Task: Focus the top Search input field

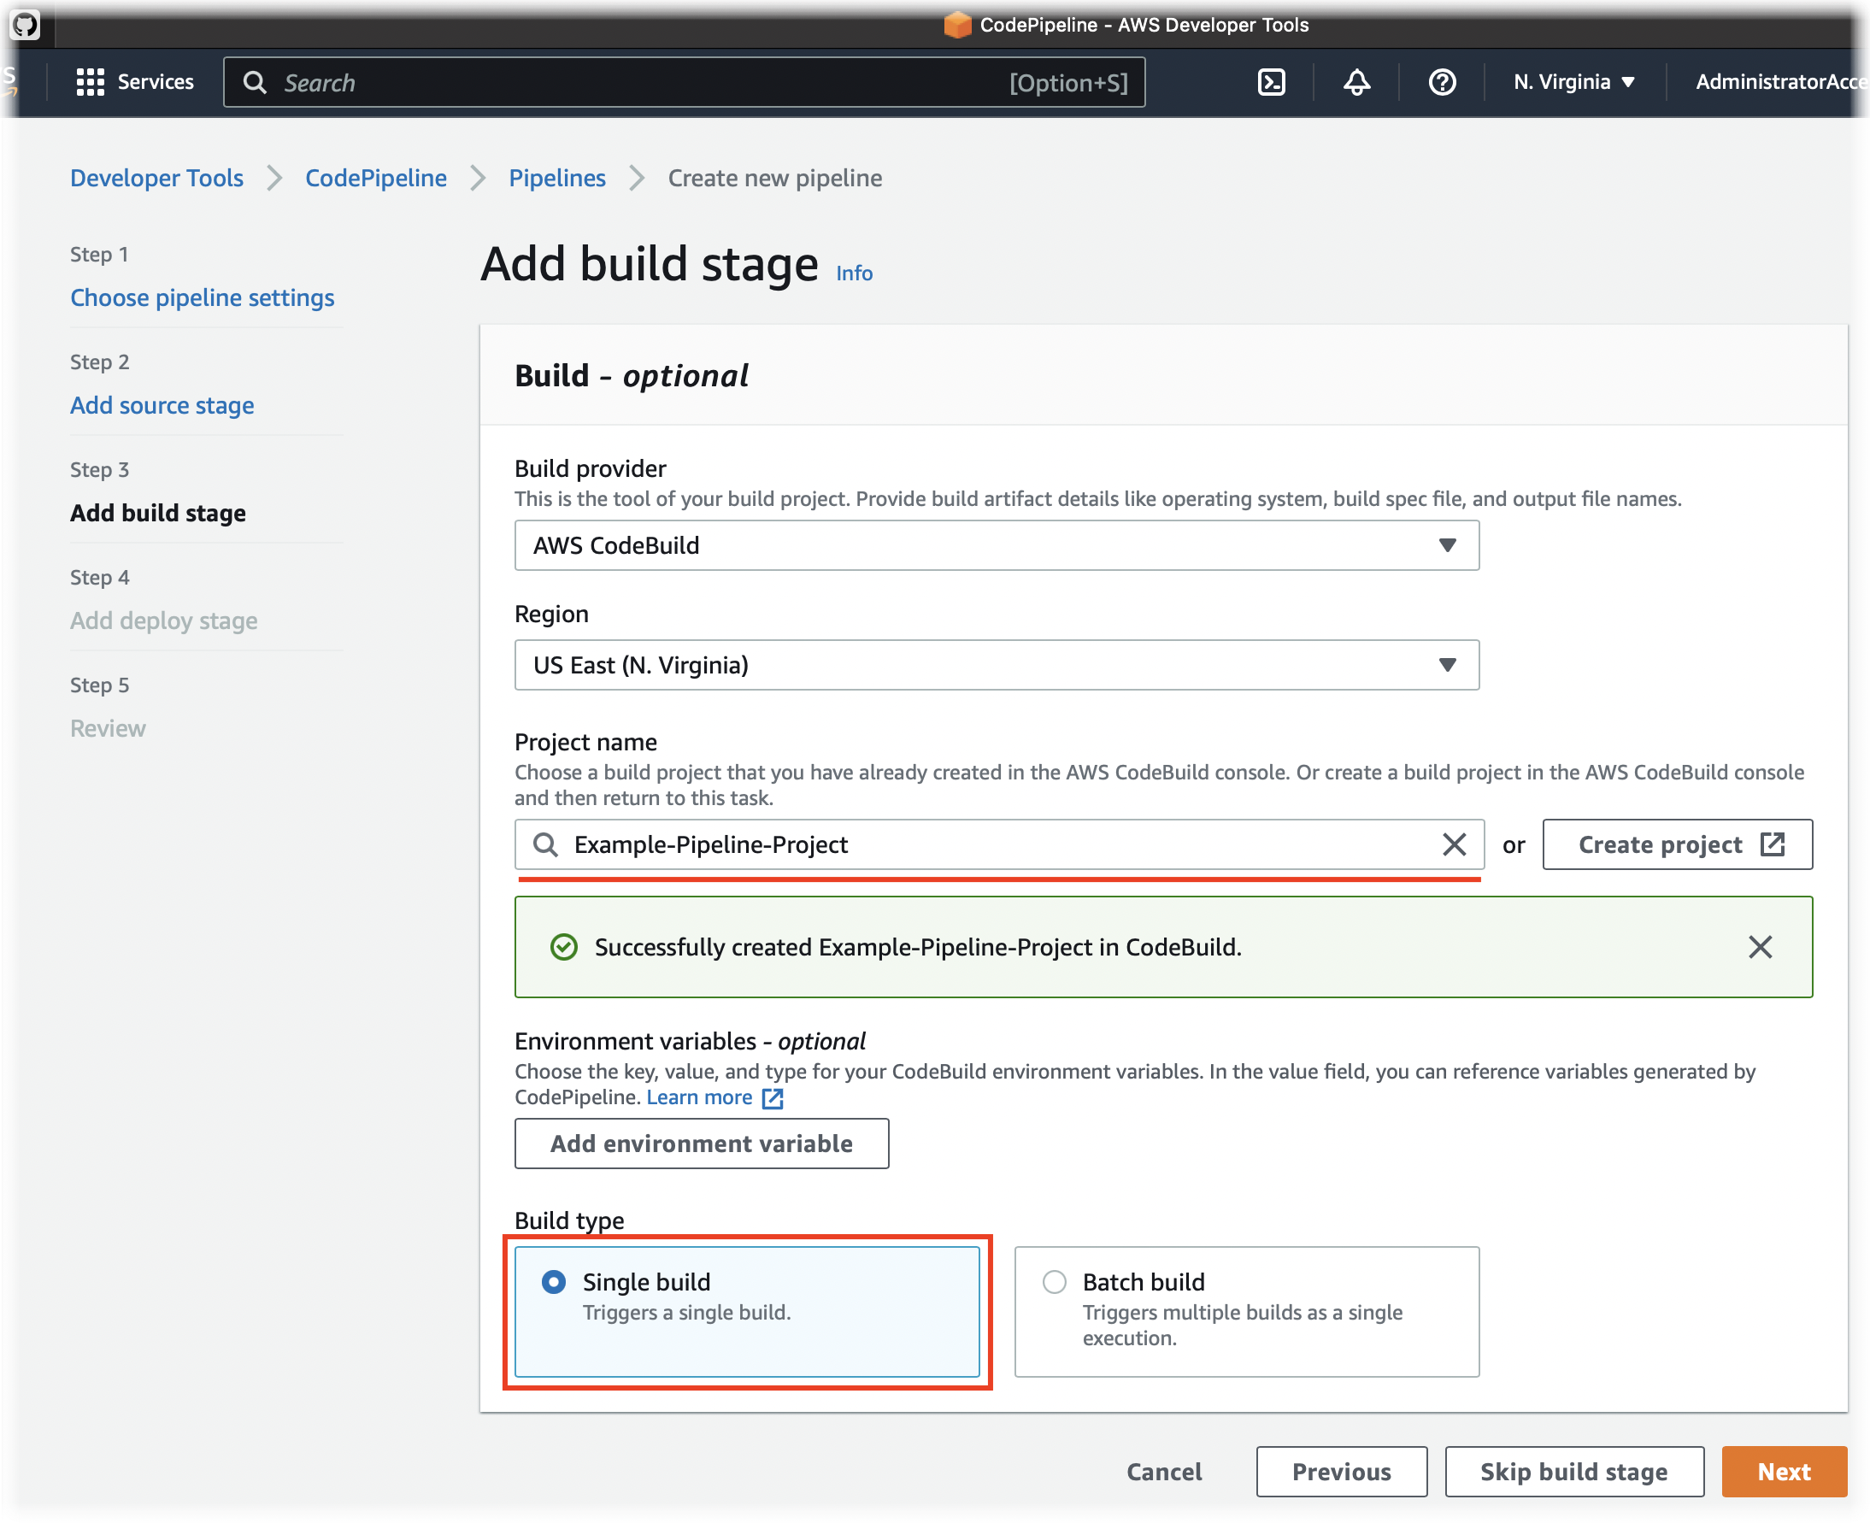Action: tap(684, 82)
